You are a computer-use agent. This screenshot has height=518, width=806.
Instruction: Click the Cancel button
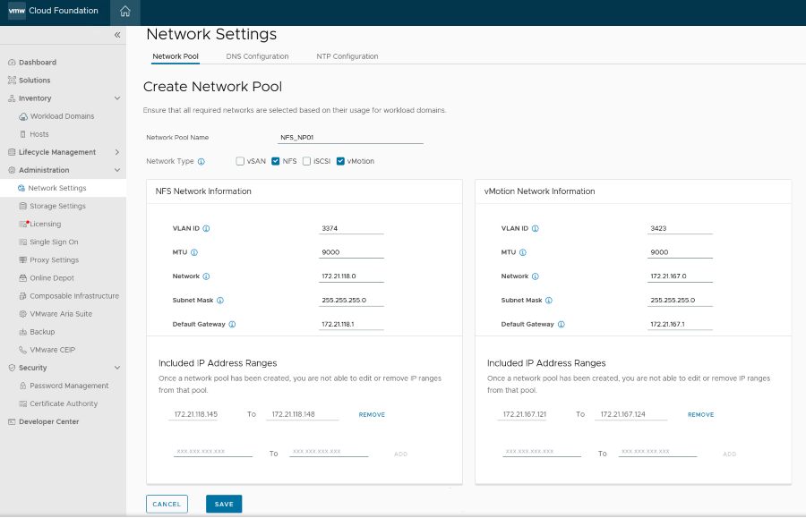(167, 504)
